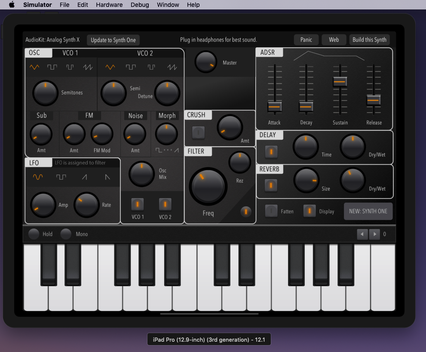This screenshot has height=352, width=426.
Task: Click the Morph knob
Action: click(166, 134)
